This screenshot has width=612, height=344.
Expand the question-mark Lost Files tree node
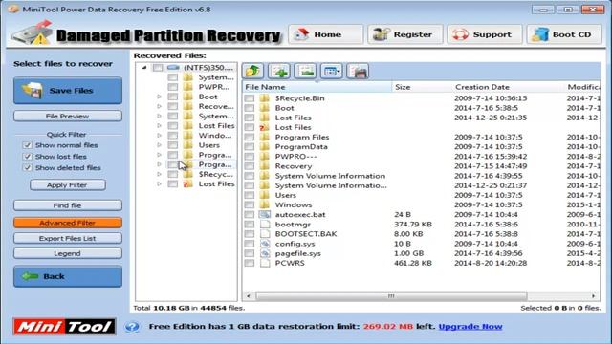pos(160,184)
